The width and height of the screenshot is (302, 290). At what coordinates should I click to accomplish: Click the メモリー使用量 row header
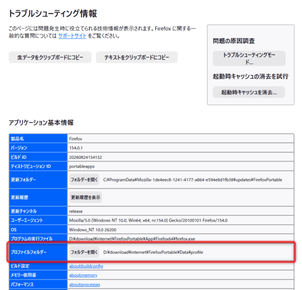pos(38,275)
